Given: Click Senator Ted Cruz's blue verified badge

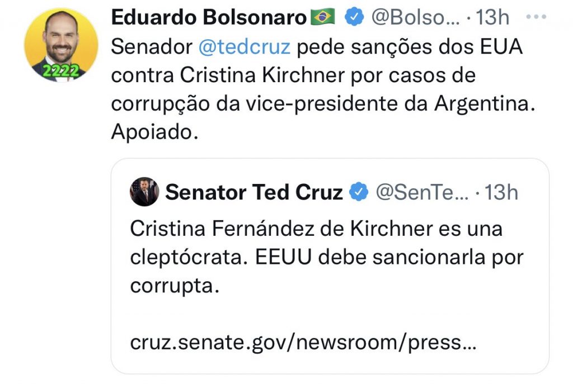Looking at the screenshot, I should 359,192.
